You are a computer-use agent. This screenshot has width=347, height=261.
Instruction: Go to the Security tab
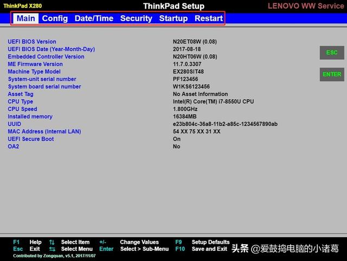(136, 18)
